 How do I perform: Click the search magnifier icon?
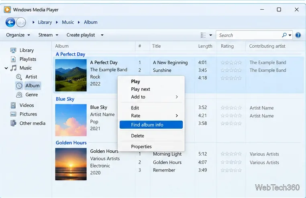tap(284, 35)
